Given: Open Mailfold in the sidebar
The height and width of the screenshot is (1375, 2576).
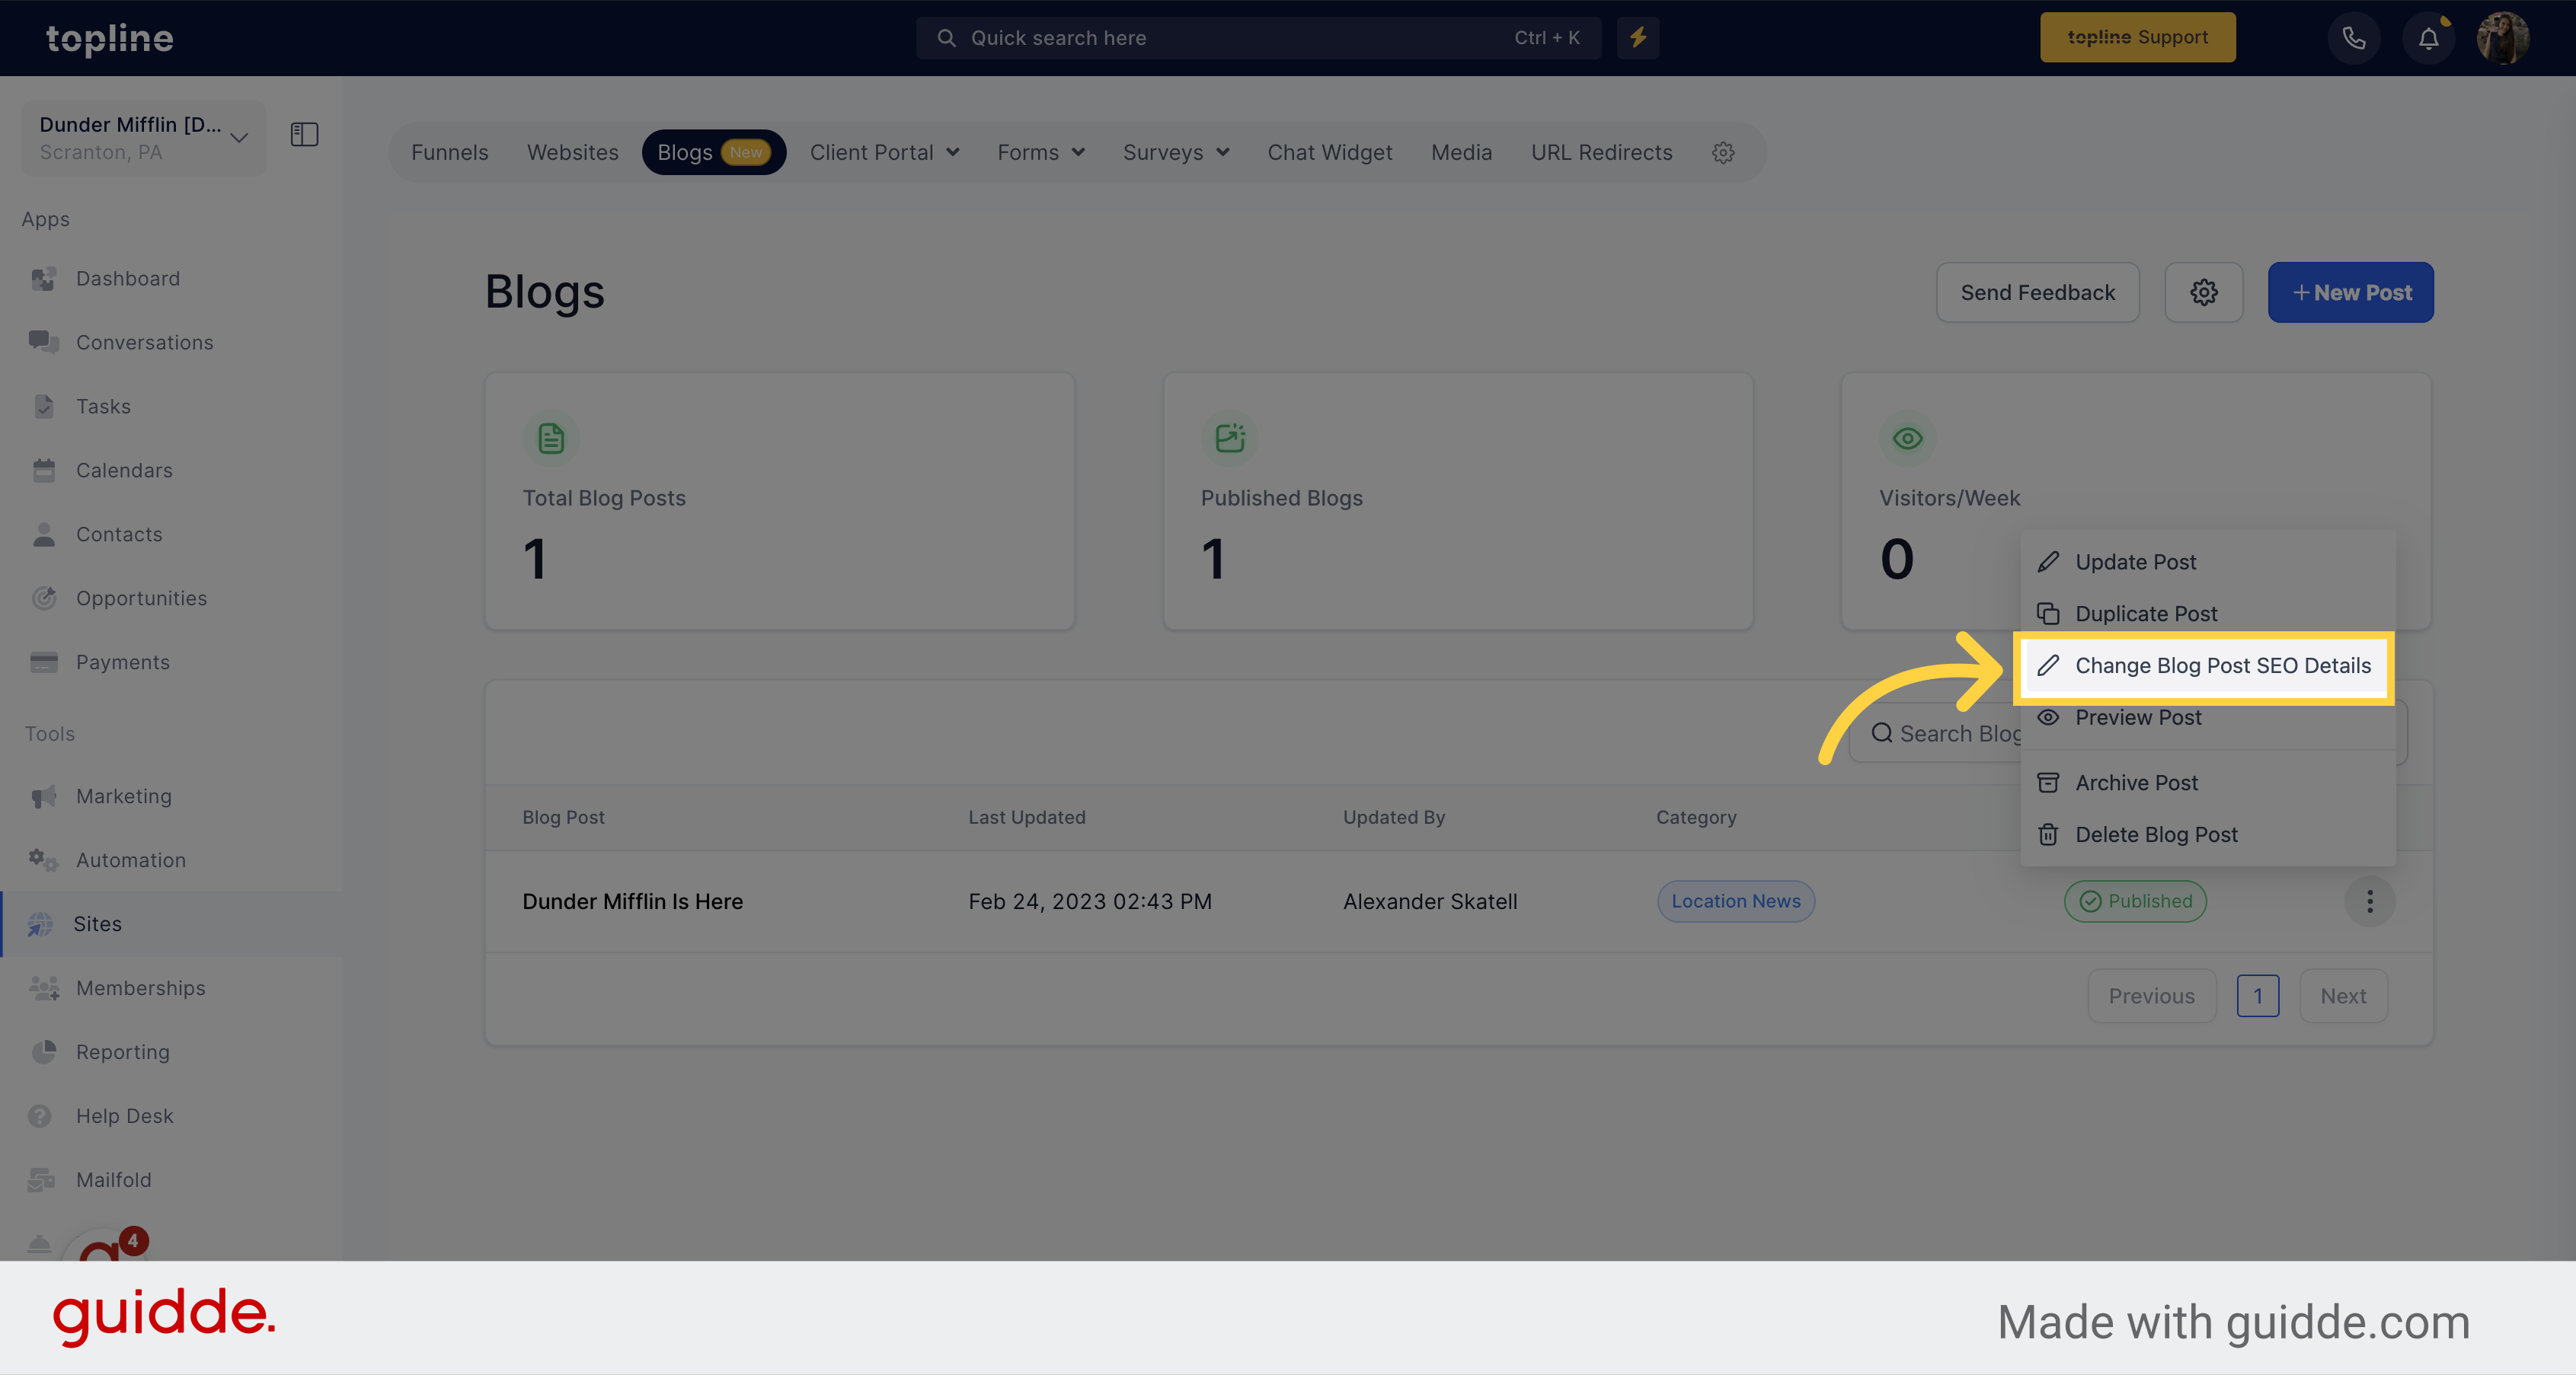Looking at the screenshot, I should point(113,1180).
